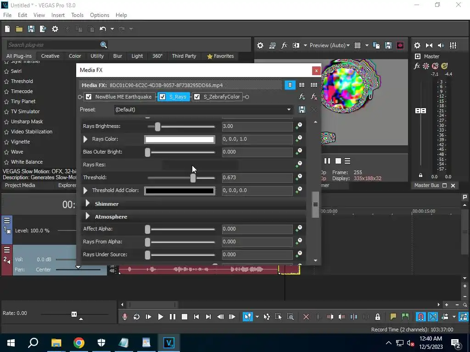Screen dimensions: 470x352
Task: Open a project via folder icon
Action: tap(19, 29)
